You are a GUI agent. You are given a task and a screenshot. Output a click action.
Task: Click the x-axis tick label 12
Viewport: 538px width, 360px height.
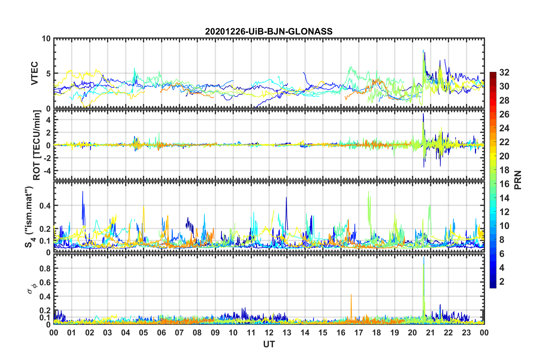coord(269,333)
